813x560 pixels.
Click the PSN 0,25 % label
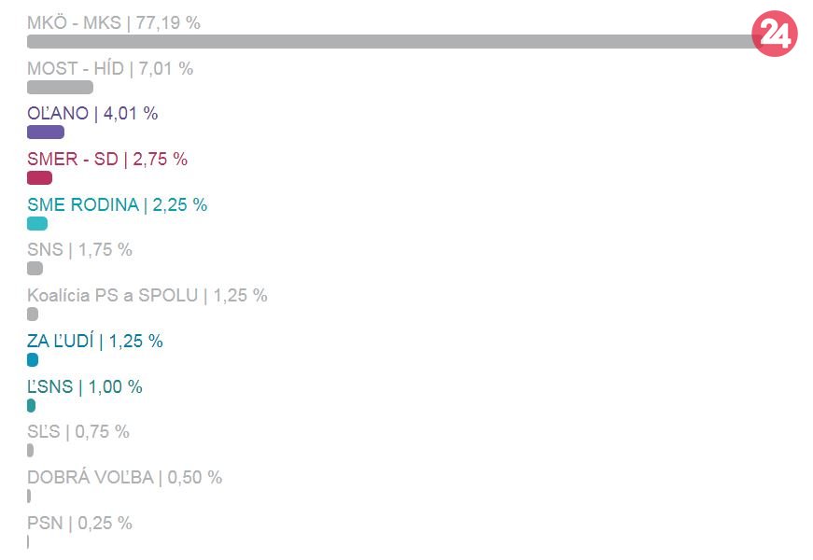coord(80,524)
